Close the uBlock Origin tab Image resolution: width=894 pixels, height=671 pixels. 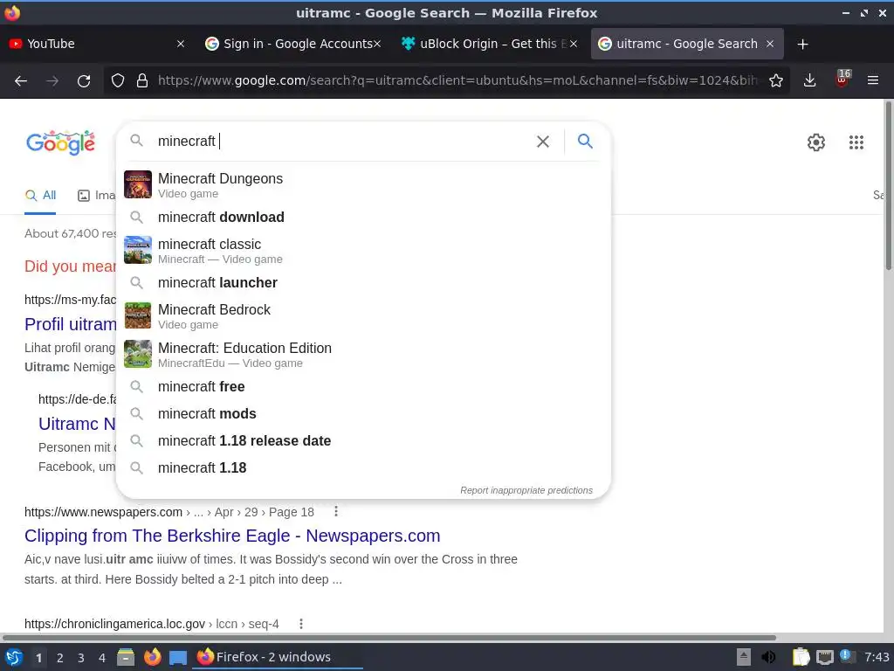(573, 44)
